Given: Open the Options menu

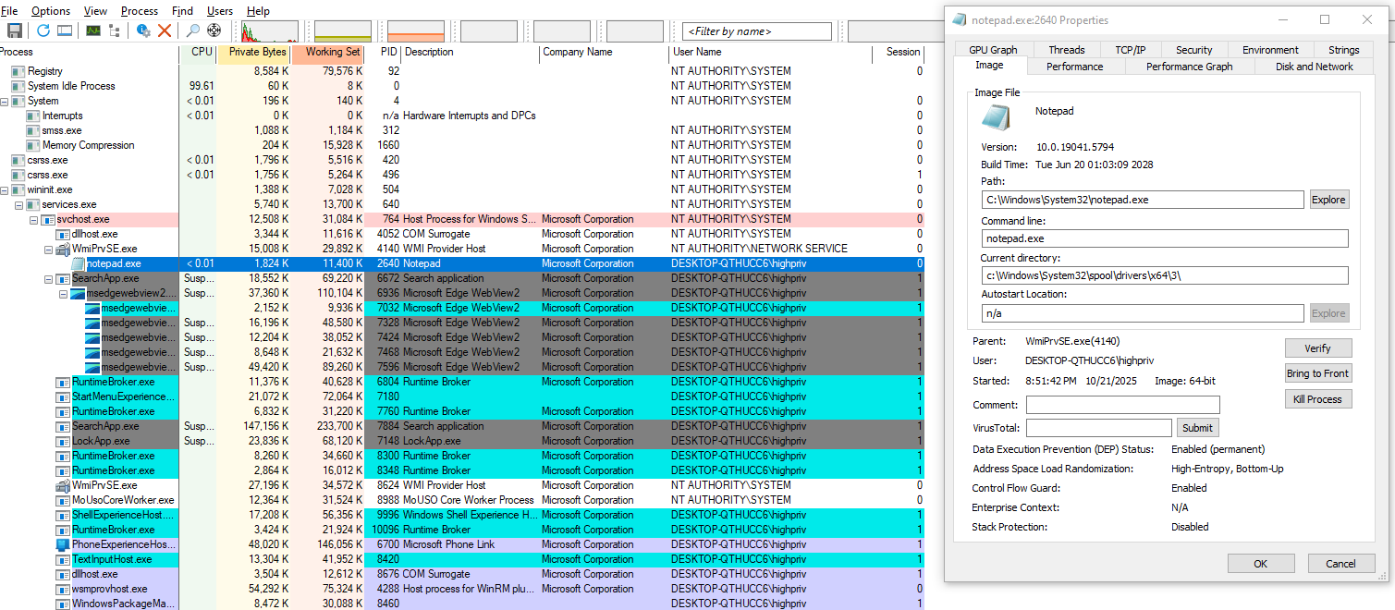Looking at the screenshot, I should click(51, 11).
